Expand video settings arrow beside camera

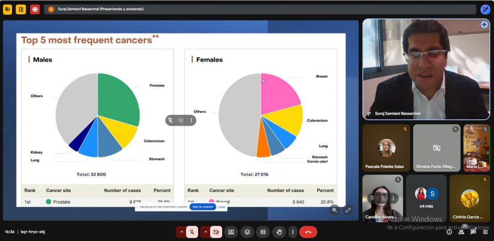coord(205,232)
